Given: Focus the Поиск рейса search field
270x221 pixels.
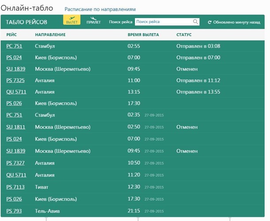Looking at the screenshot, I should click(163, 22).
